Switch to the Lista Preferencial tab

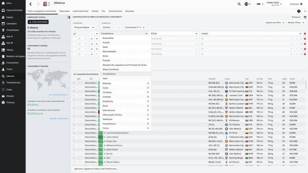tap(81, 11)
